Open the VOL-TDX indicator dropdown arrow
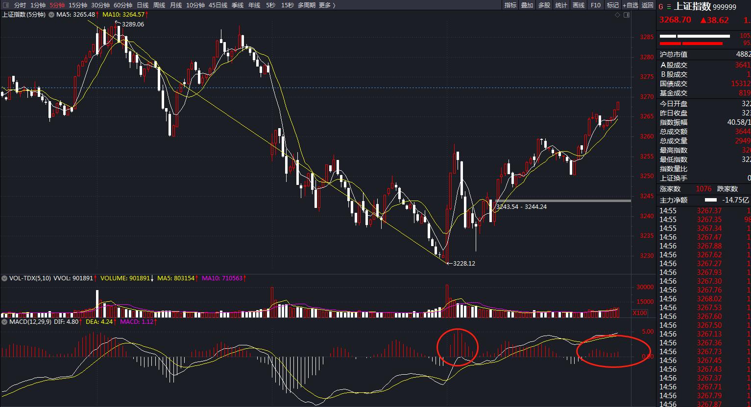The height and width of the screenshot is (407, 751). 4,278
